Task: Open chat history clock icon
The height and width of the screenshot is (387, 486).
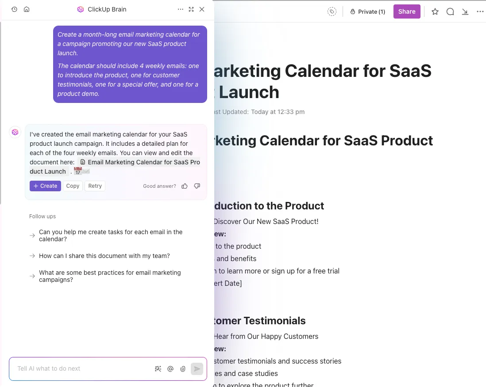Action: (14, 9)
